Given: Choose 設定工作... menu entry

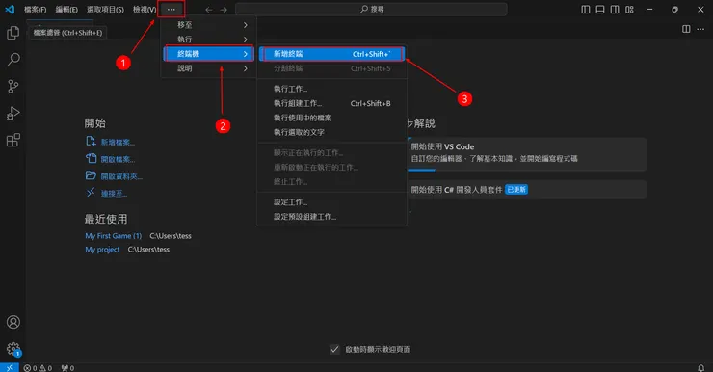Looking at the screenshot, I should (332, 202).
